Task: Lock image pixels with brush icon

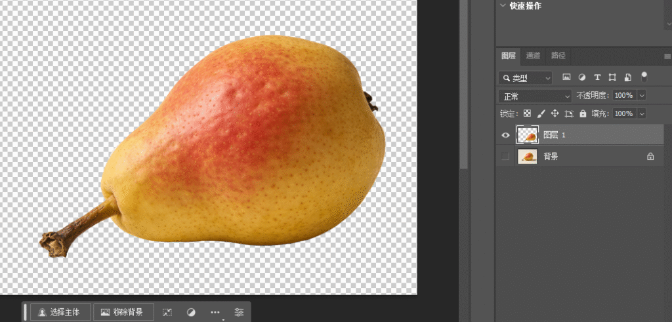Action: pos(541,113)
